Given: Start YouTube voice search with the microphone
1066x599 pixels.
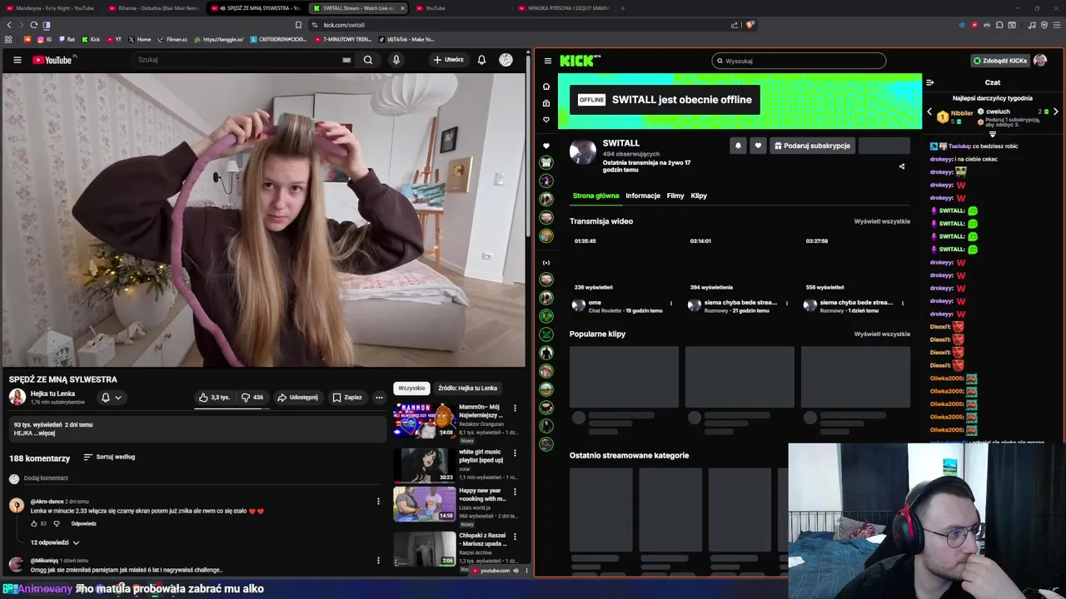Looking at the screenshot, I should pos(396,60).
